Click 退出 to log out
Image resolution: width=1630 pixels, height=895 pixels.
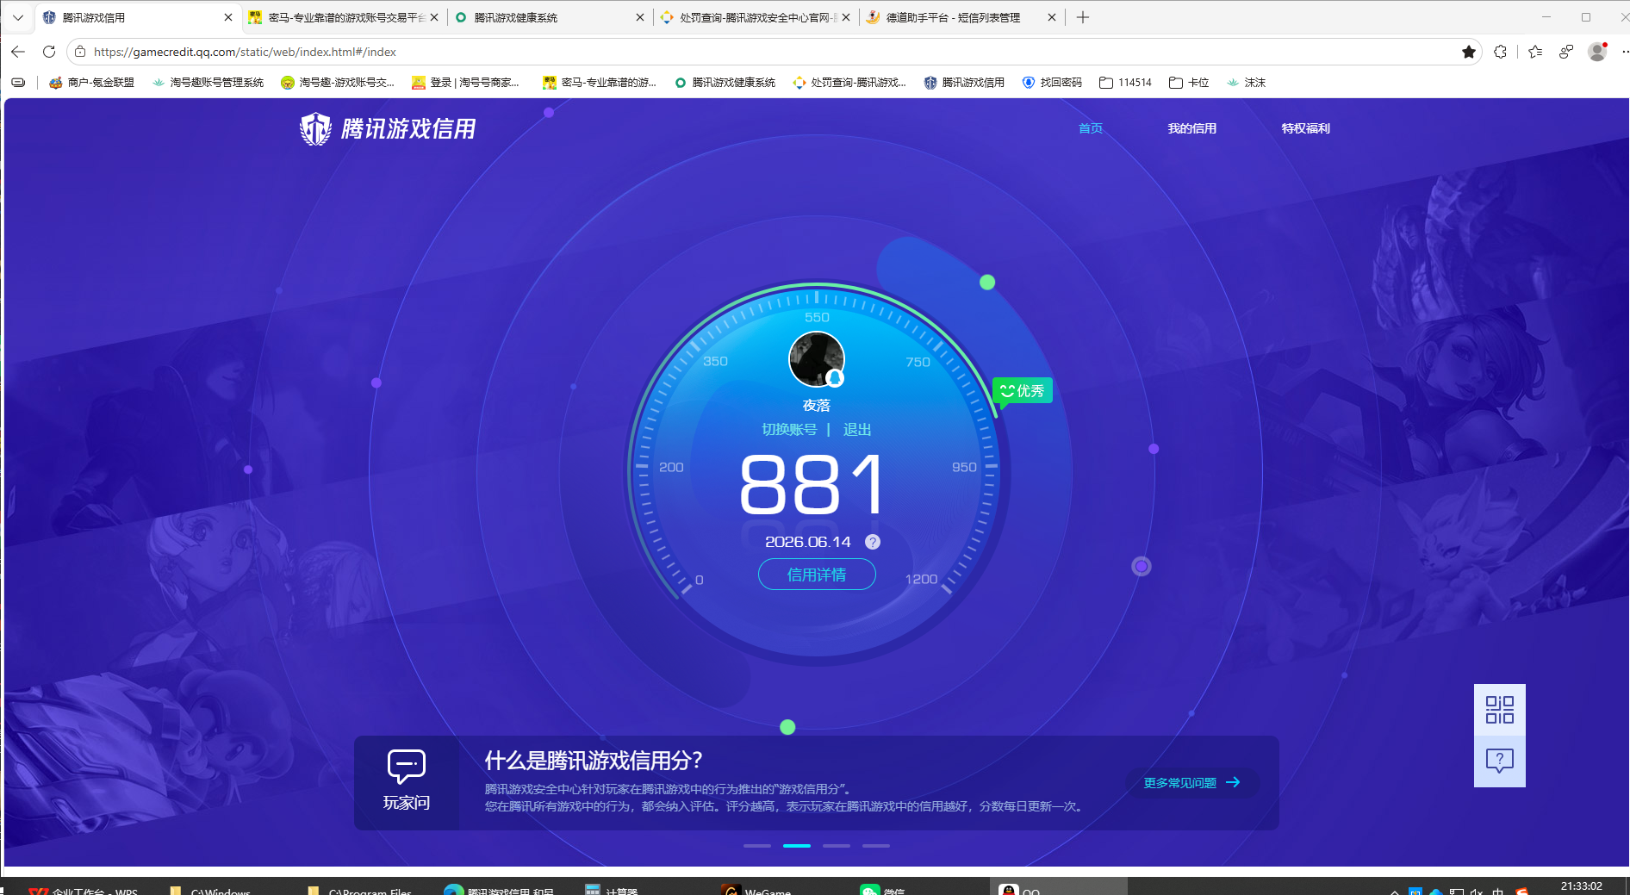[x=857, y=429]
